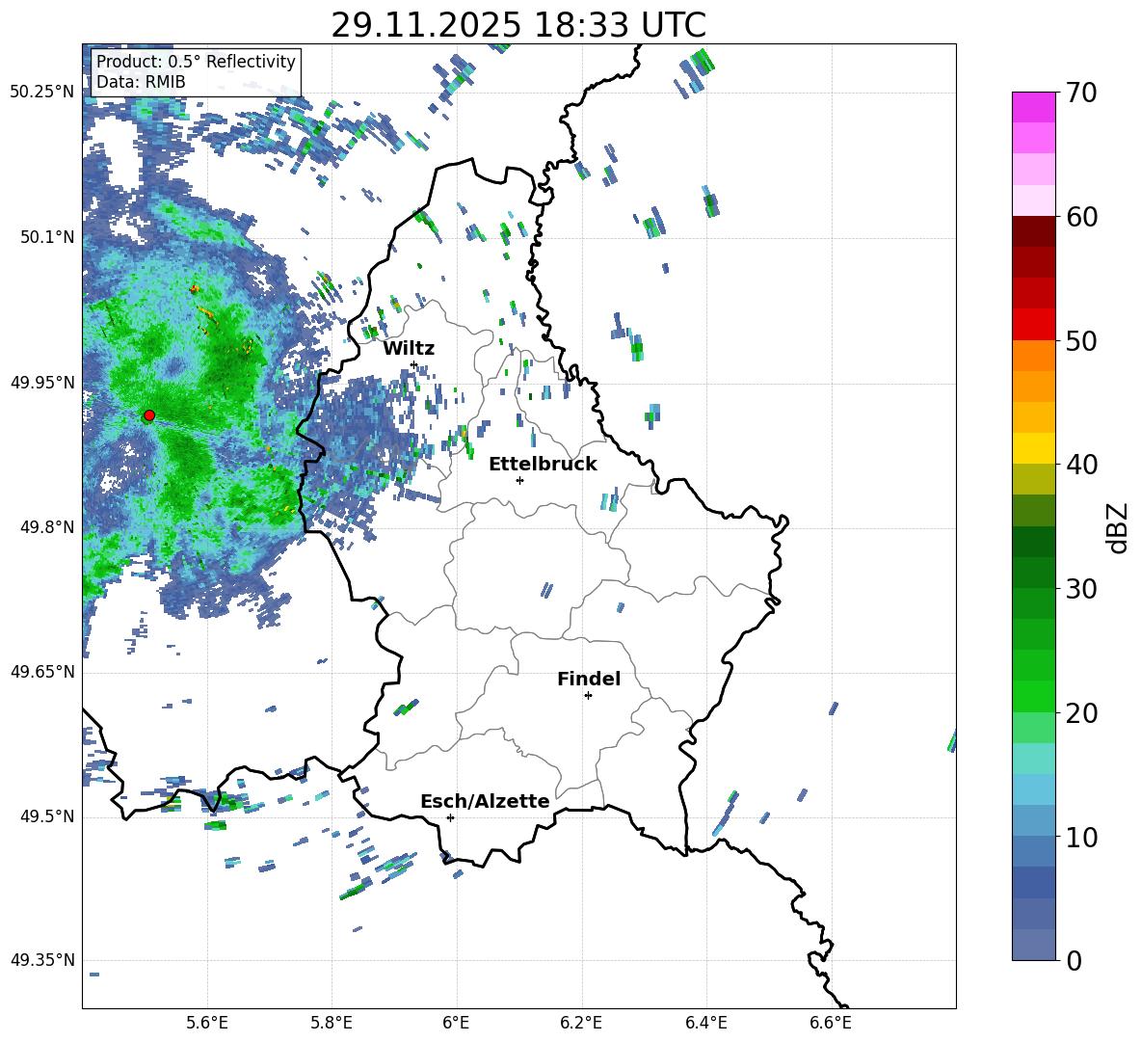Click the 49.35°N latitude label
Screen dimensions: 1141x1042
click(x=42, y=960)
